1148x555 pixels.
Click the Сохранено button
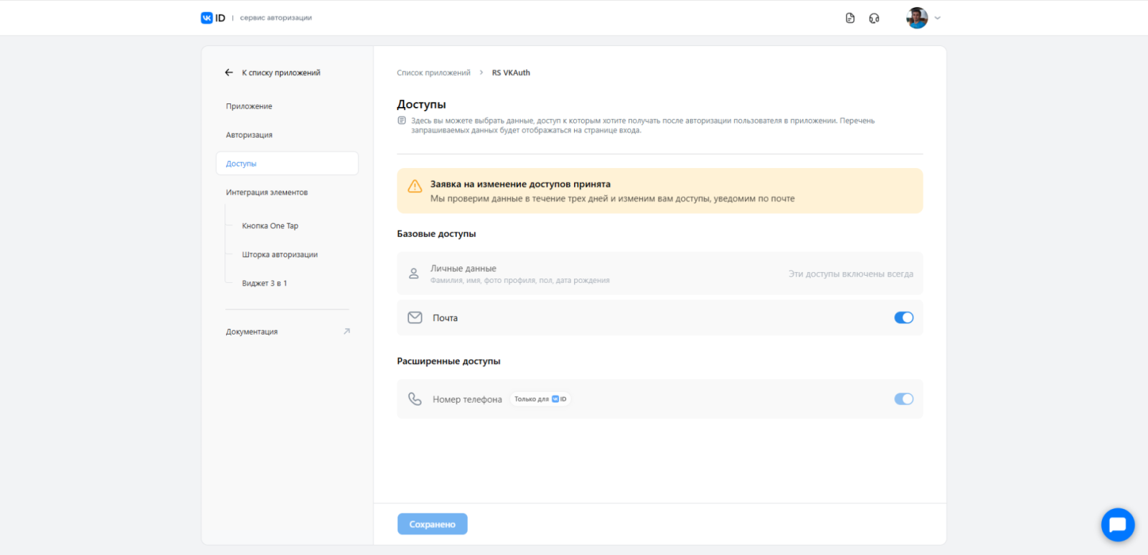[x=432, y=524]
